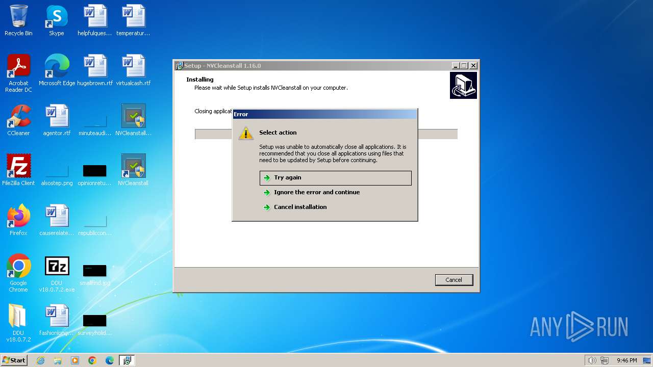Open the volume control in tray
Viewport: 653px width, 367px height.
pyautogui.click(x=592, y=360)
